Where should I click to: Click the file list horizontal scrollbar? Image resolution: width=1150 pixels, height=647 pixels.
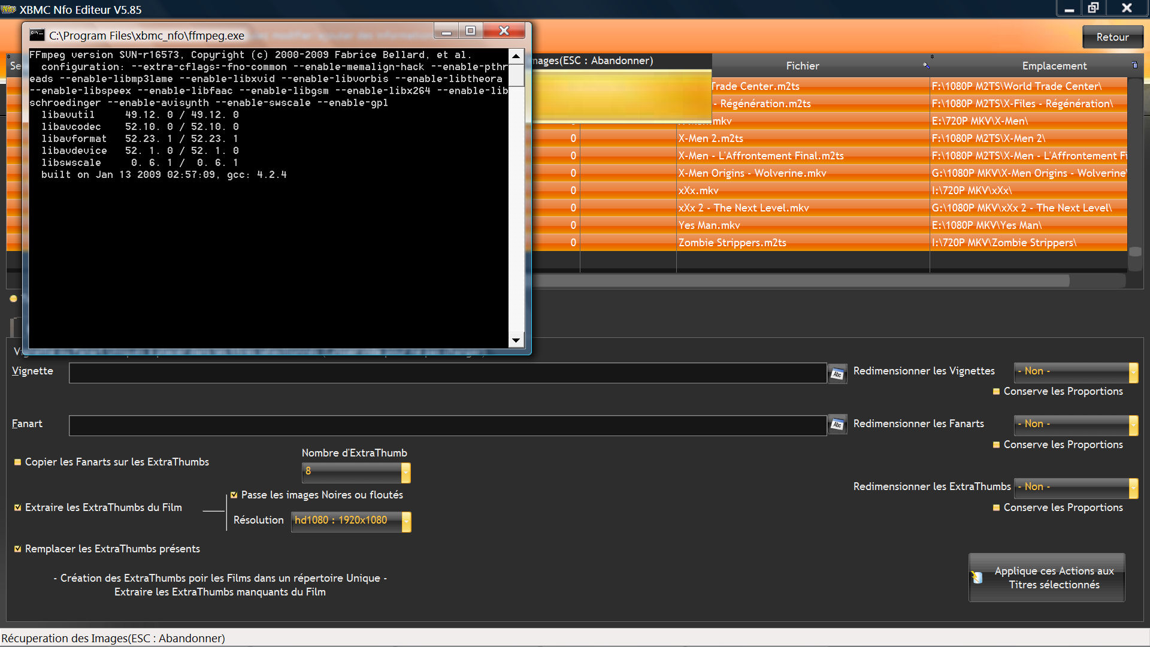(x=801, y=280)
